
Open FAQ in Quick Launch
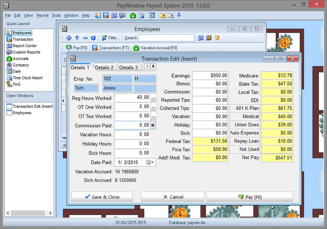13,84
